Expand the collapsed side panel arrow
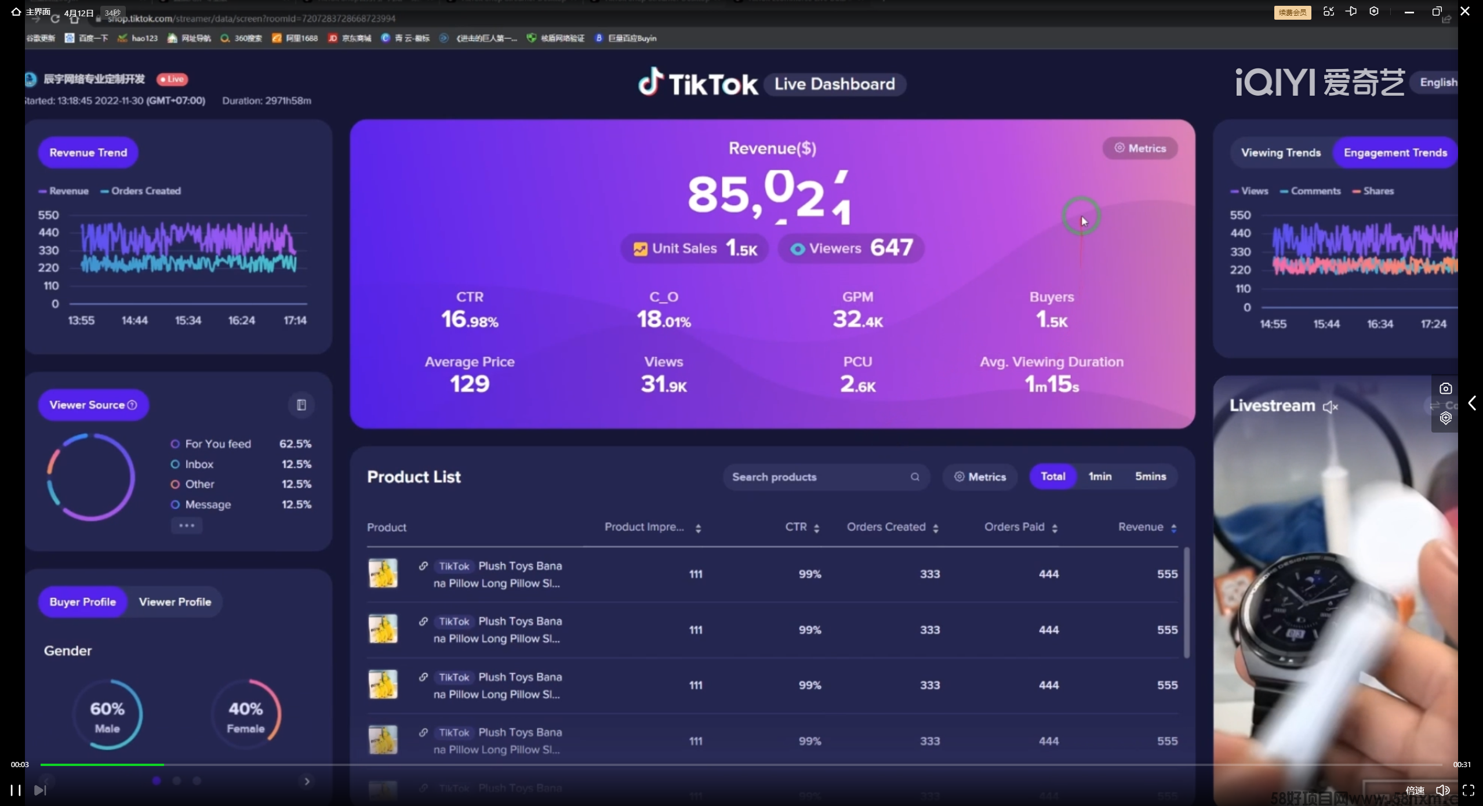 tap(1472, 403)
